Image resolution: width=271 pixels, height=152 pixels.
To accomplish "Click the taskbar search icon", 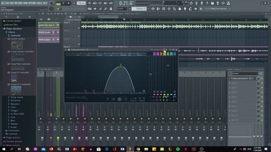I will pos(11,149).
